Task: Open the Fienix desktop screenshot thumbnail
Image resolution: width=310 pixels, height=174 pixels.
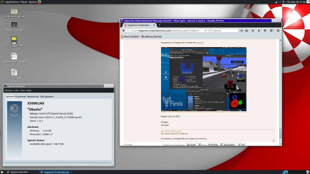Action: (x=204, y=79)
